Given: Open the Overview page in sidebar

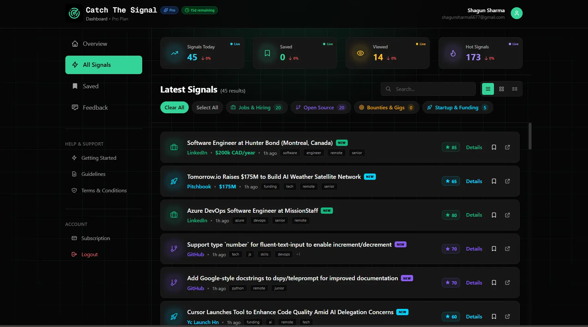Looking at the screenshot, I should (x=95, y=44).
